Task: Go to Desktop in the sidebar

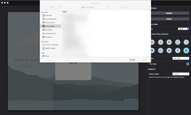Action: point(49,30)
